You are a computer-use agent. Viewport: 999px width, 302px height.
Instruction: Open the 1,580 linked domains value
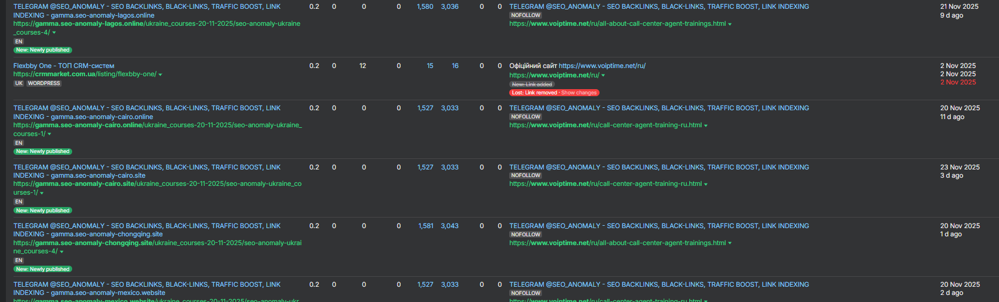click(425, 6)
